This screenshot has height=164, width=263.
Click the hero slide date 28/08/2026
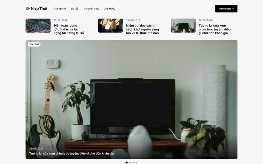click(36, 148)
